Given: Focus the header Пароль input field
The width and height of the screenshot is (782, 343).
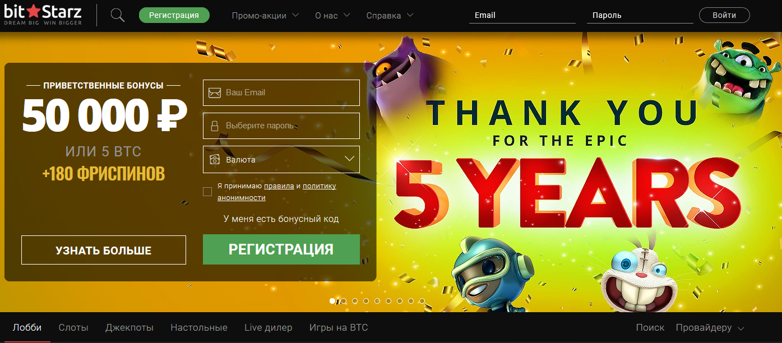Looking at the screenshot, I should [x=640, y=15].
